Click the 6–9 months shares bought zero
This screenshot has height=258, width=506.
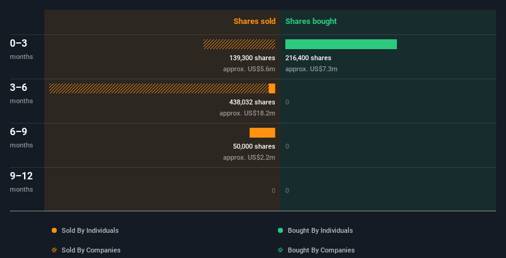pyautogui.click(x=287, y=146)
